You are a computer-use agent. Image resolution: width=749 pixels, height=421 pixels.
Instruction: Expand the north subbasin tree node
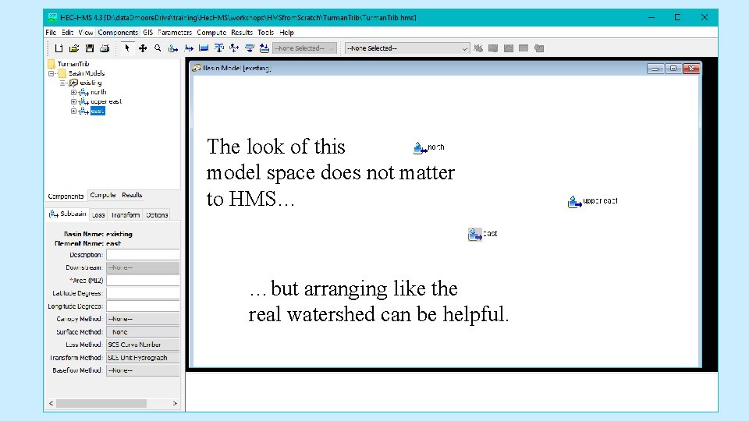[x=73, y=92]
